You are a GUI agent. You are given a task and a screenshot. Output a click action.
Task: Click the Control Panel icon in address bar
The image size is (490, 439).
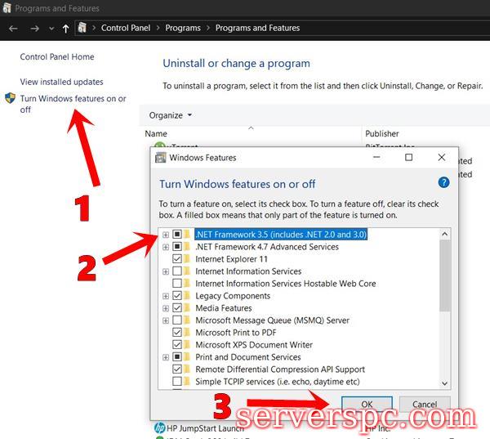82,28
